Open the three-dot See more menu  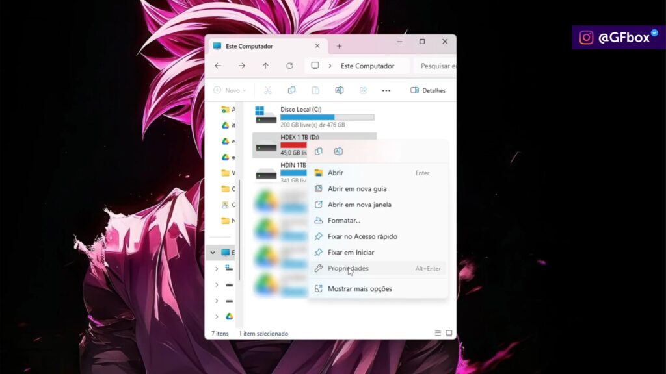click(386, 90)
